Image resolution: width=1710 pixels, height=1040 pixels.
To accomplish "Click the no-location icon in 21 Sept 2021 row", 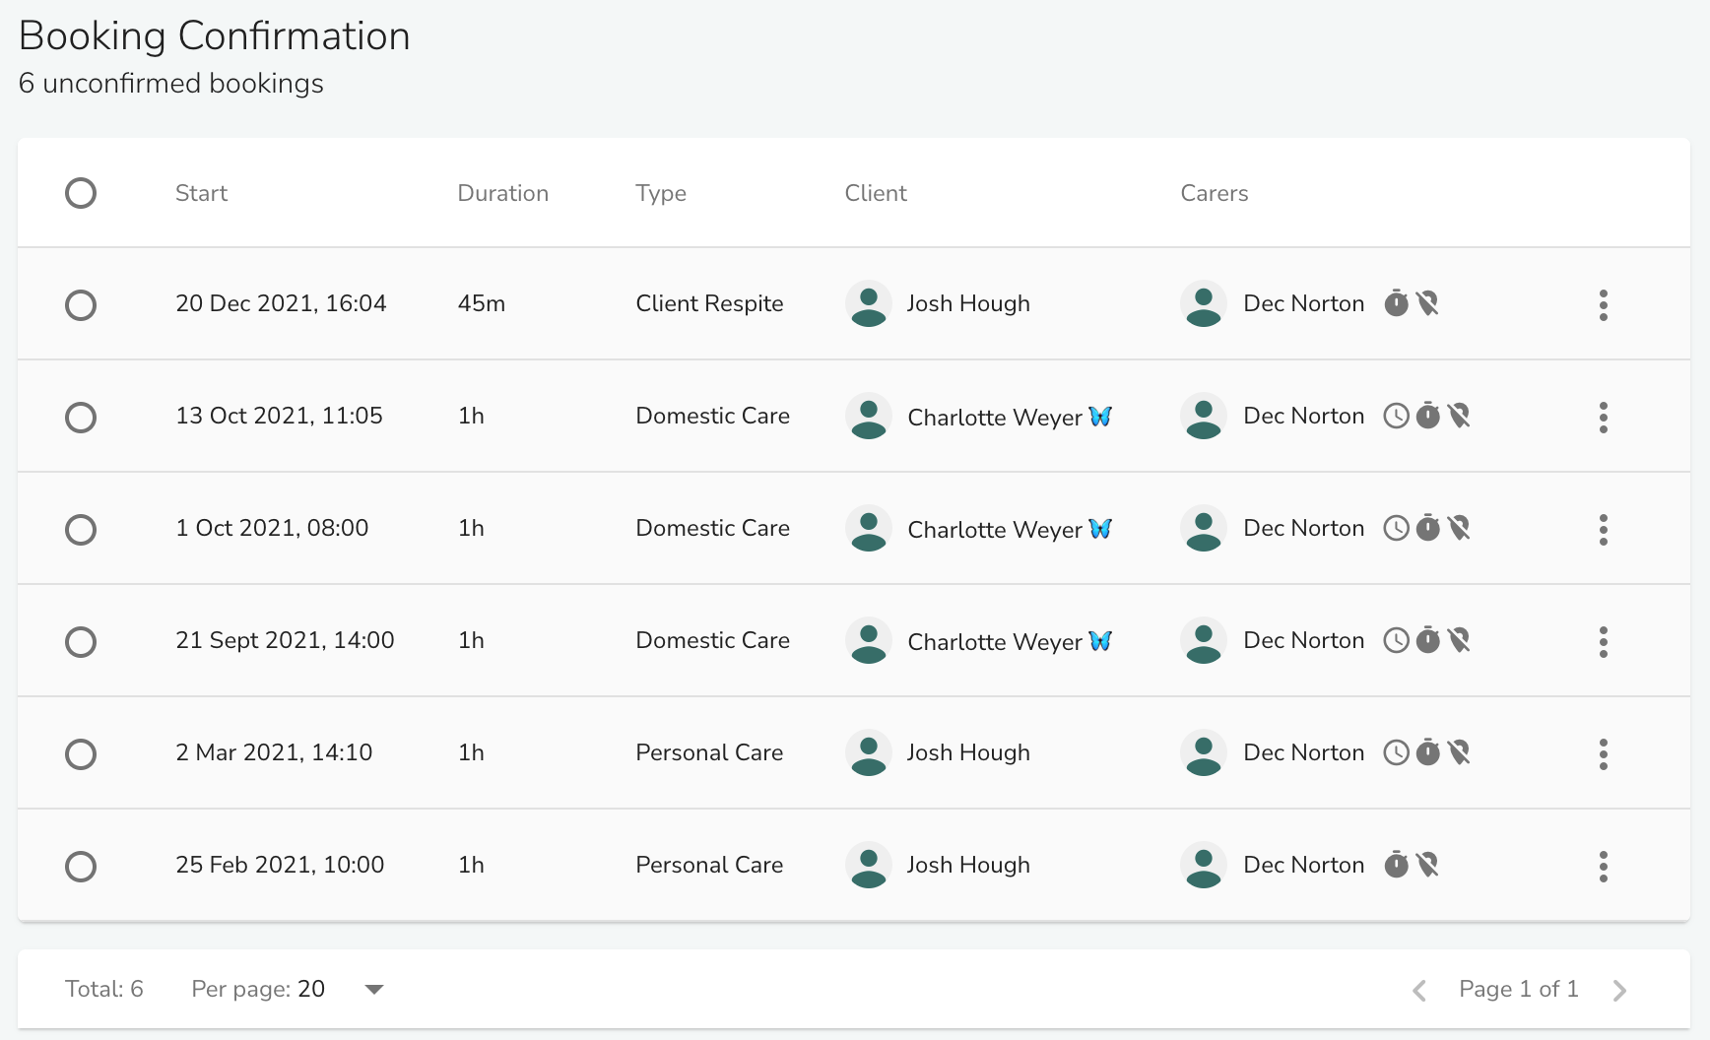I will point(1459,640).
